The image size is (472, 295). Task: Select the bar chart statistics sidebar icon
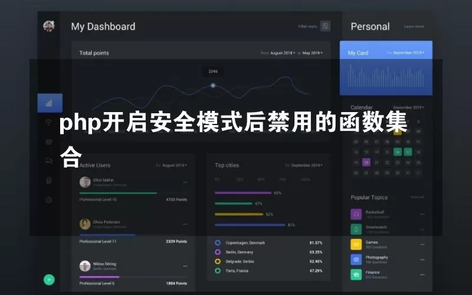(x=49, y=103)
